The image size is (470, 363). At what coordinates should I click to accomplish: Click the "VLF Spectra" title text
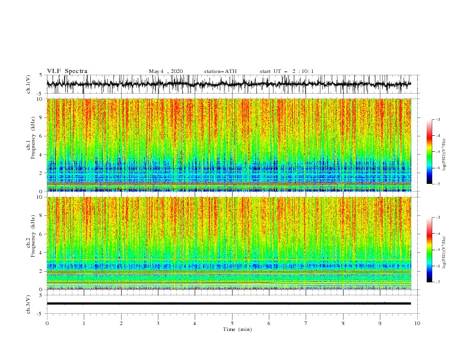click(67, 71)
